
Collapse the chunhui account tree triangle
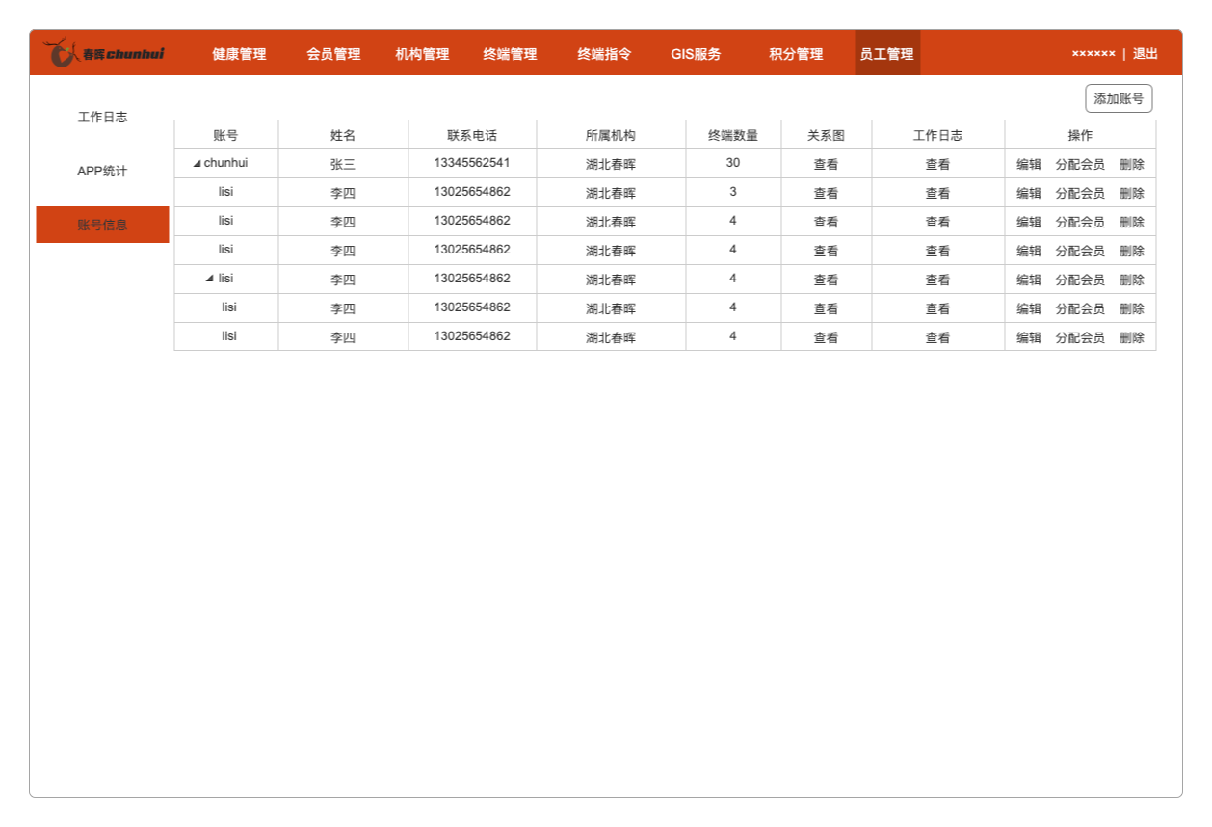197,164
